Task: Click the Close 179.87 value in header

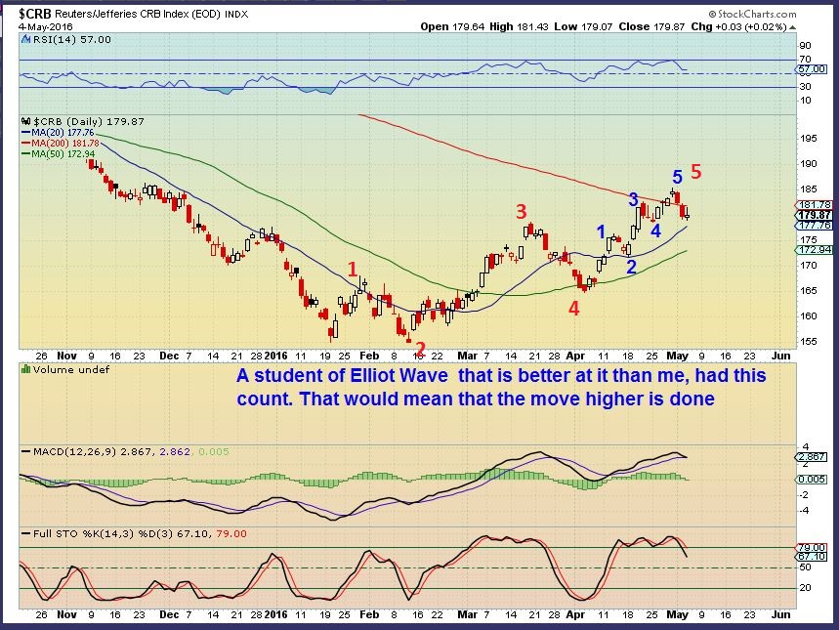Action: pos(651,26)
